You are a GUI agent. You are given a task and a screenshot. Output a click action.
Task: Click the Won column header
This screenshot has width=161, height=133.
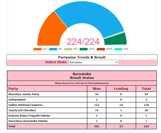(x=97, y=89)
